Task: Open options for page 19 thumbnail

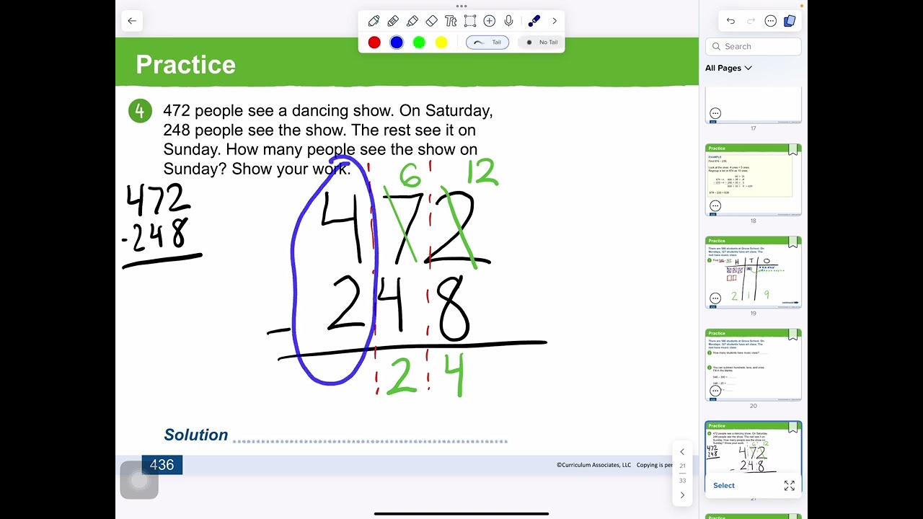Action: pyautogui.click(x=715, y=298)
